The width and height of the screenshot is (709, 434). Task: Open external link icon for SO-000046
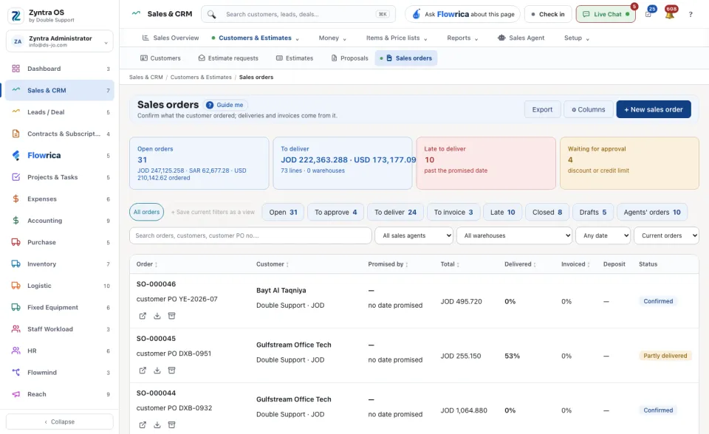click(143, 316)
